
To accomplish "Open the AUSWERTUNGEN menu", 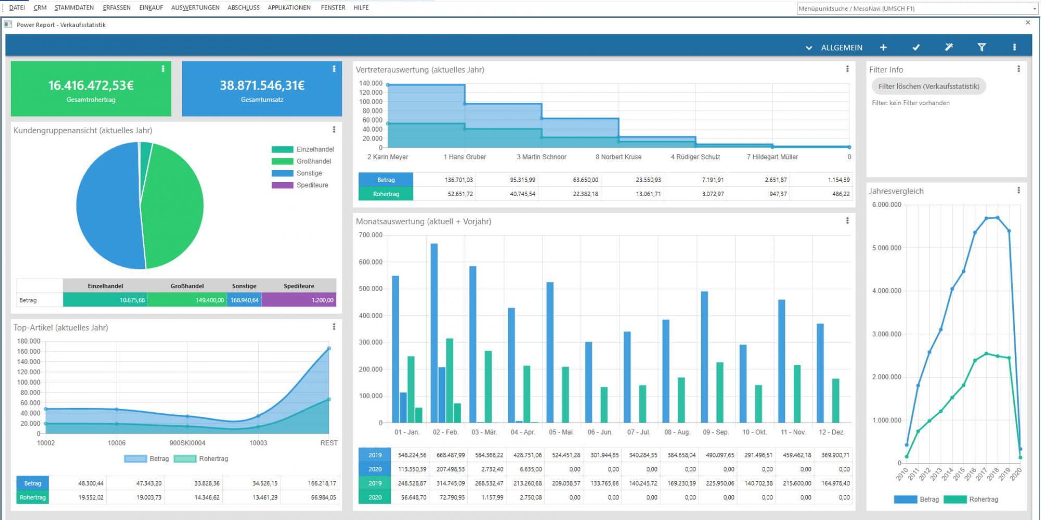I will (195, 8).
